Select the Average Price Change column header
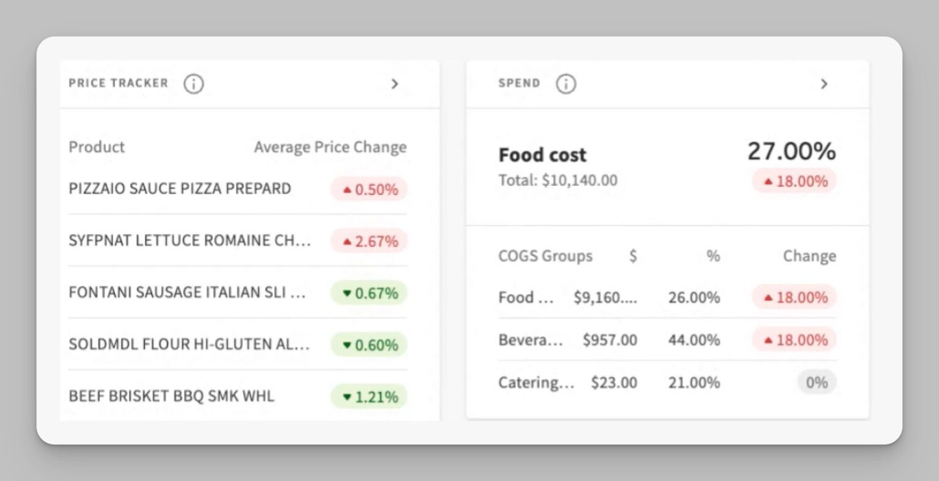The image size is (939, 481). 330,147
